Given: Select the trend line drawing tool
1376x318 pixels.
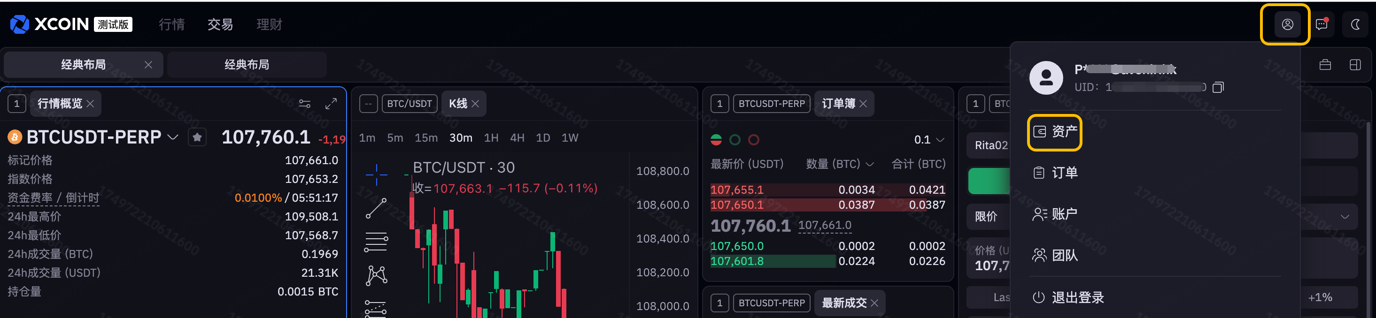Looking at the screenshot, I should point(376,208).
